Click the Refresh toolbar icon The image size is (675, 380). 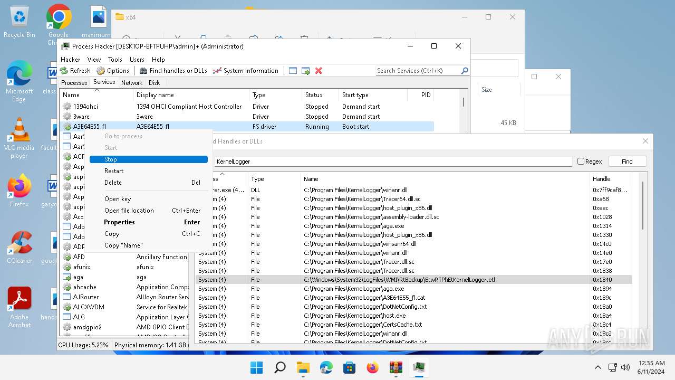click(64, 71)
